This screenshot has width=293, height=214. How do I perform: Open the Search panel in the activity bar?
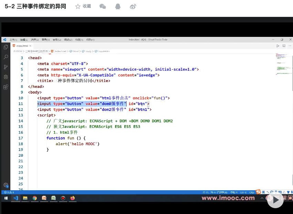tap(6, 57)
